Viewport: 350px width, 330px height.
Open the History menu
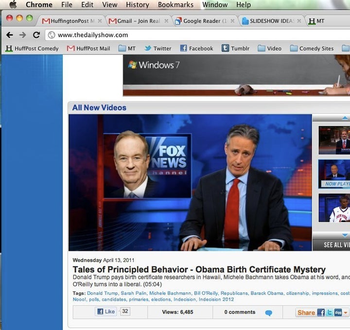(138, 5)
